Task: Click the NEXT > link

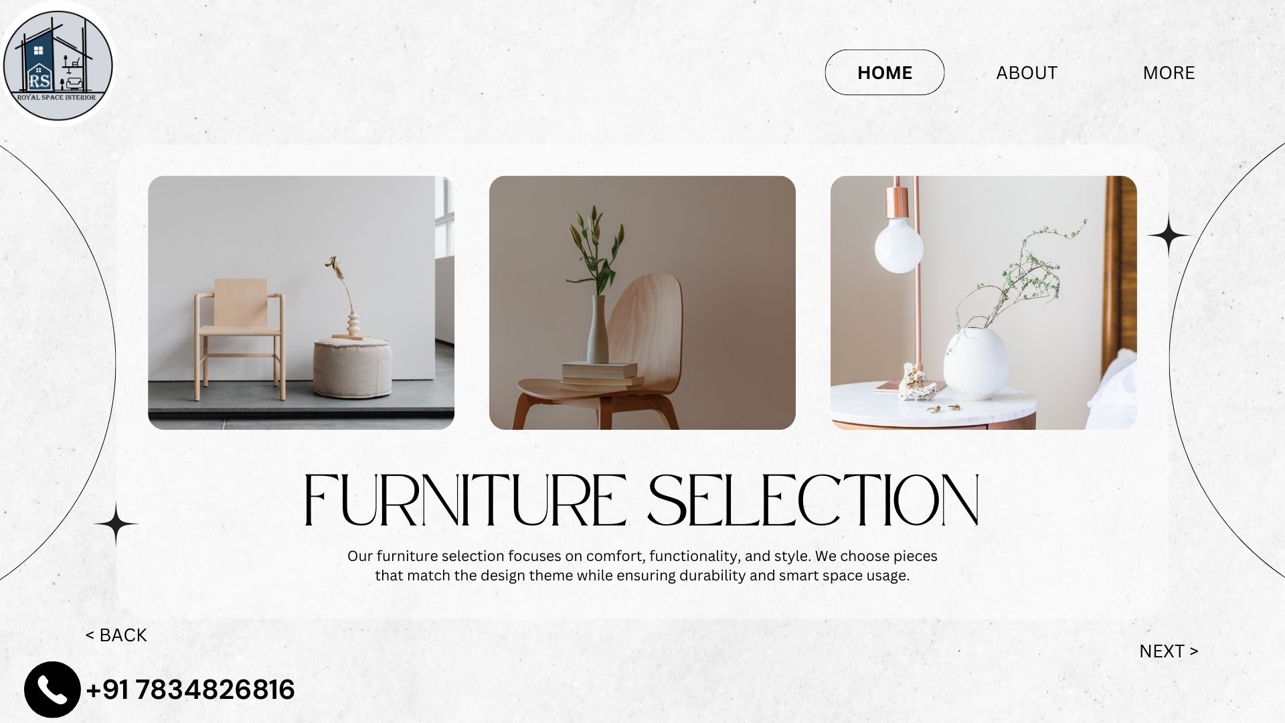Action: [1169, 651]
